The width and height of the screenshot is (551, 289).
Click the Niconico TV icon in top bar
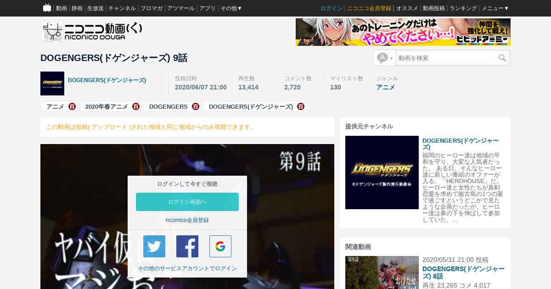point(47,8)
